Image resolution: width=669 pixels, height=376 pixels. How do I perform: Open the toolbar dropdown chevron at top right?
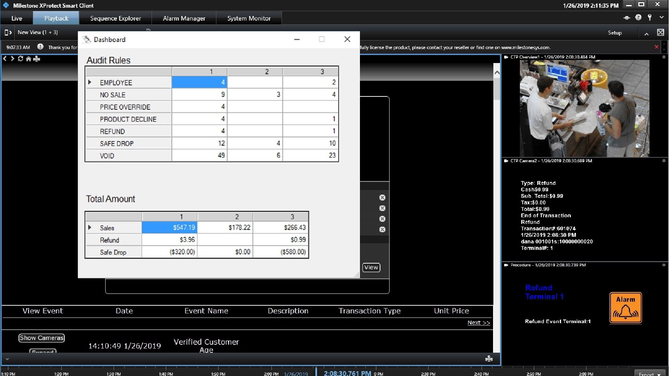661,17
